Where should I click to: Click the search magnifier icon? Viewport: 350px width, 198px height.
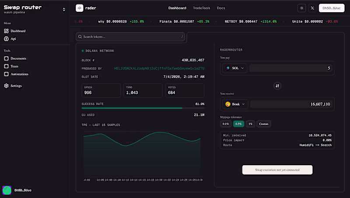point(80,37)
